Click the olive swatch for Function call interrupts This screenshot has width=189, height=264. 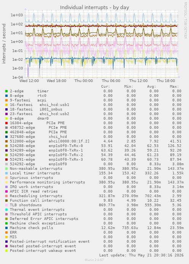click(6, 201)
